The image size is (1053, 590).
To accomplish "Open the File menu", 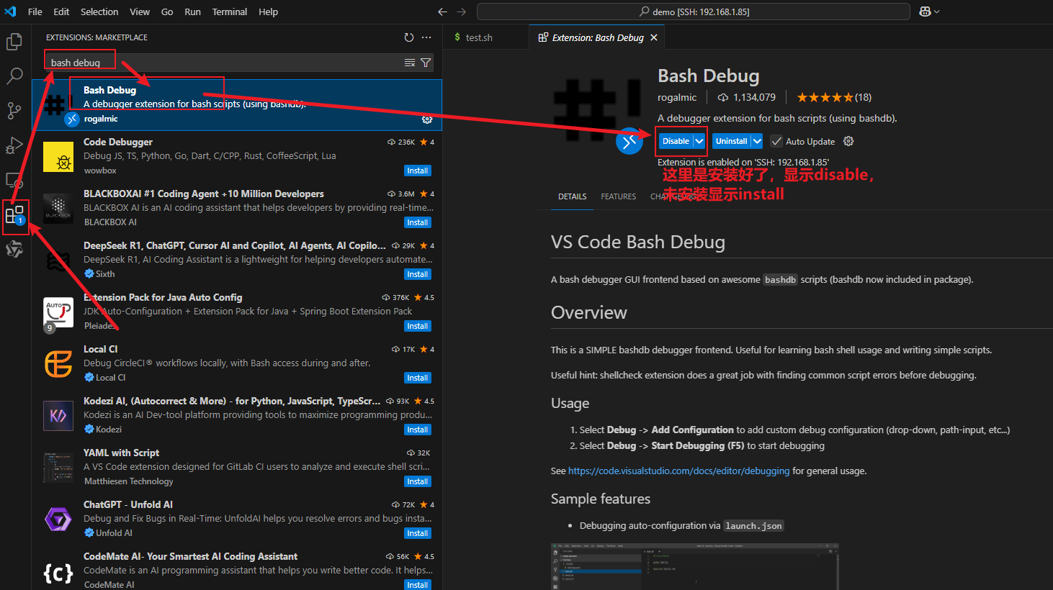I will pos(35,12).
